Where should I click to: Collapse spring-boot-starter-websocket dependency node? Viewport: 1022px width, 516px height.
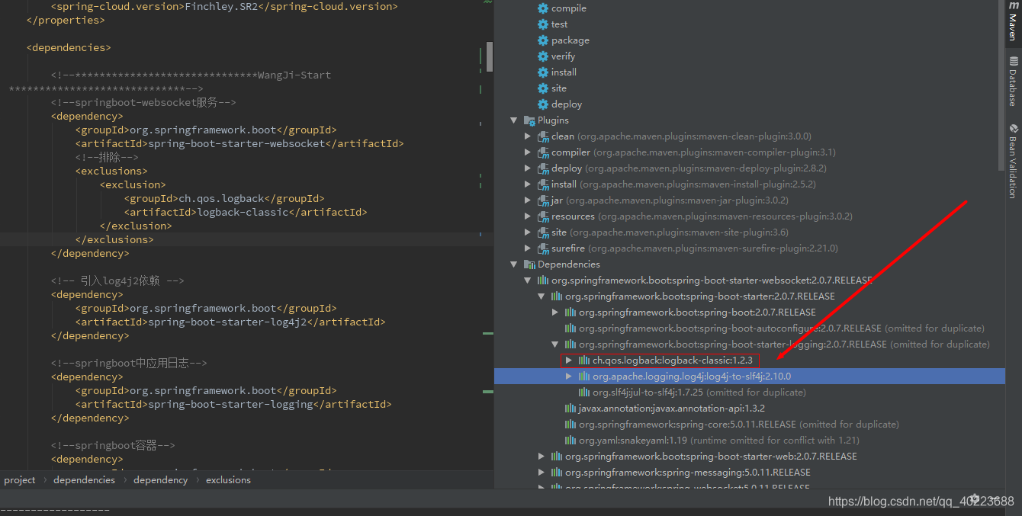(528, 280)
